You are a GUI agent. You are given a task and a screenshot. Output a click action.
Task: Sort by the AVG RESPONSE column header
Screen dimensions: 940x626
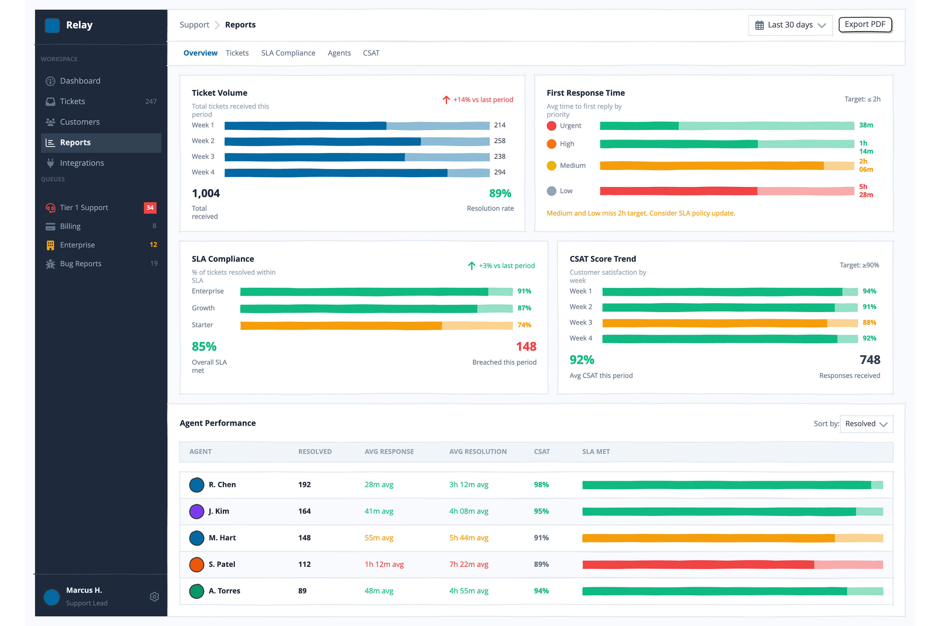click(389, 452)
